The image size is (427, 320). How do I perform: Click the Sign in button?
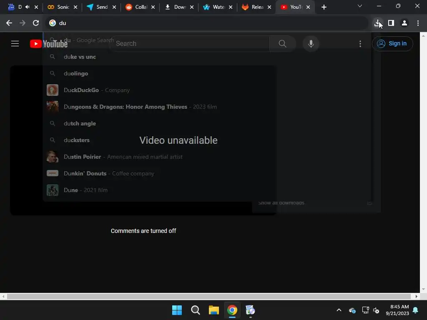392,43
